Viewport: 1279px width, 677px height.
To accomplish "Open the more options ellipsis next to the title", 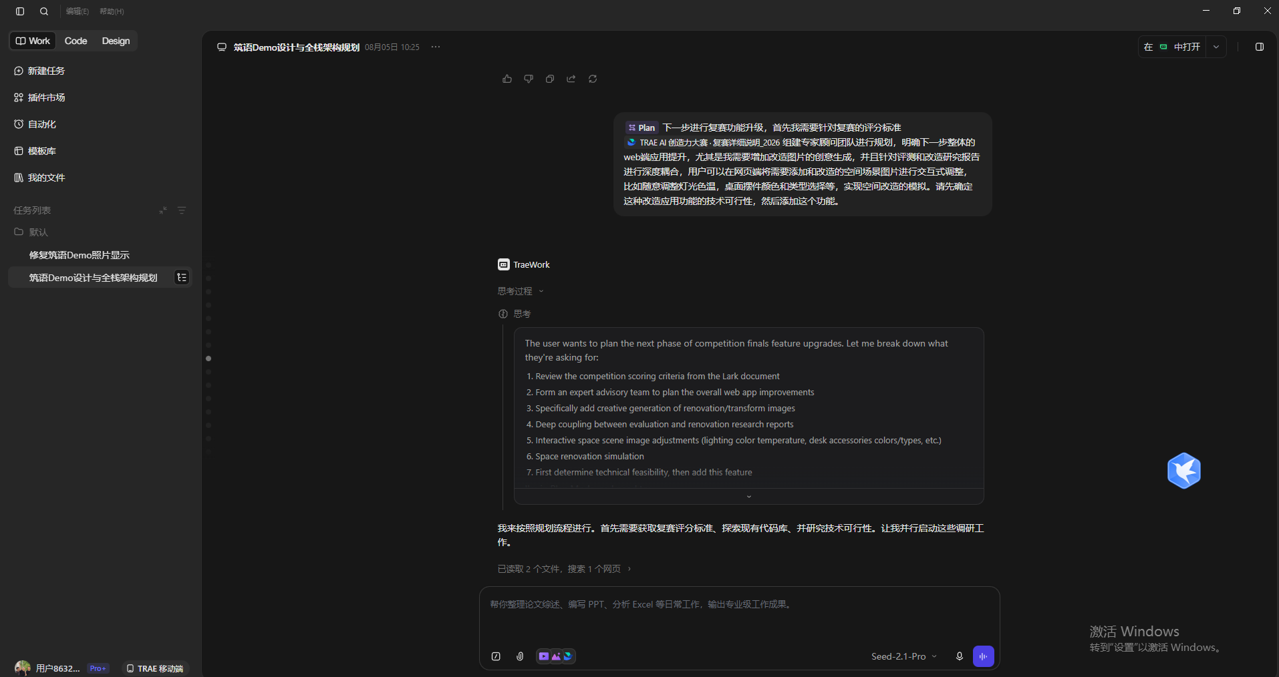I will (436, 47).
